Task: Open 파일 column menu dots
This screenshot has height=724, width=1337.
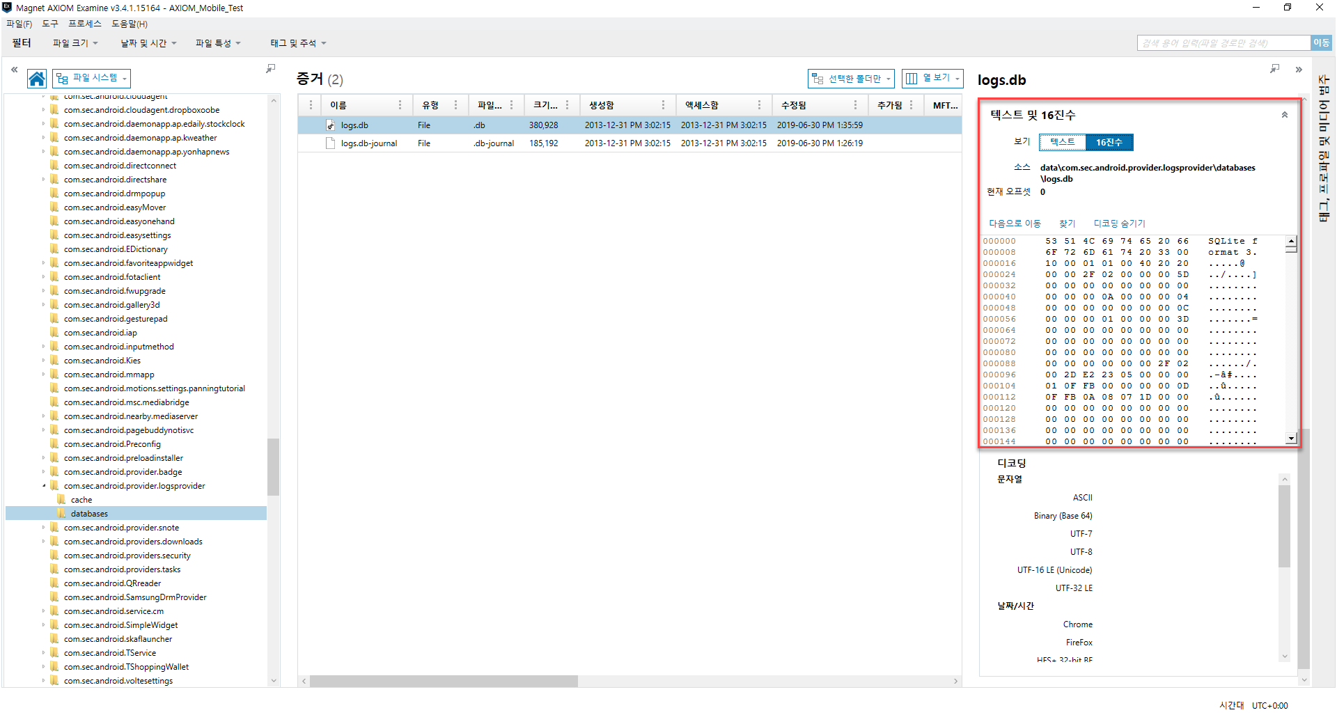Action: point(511,105)
